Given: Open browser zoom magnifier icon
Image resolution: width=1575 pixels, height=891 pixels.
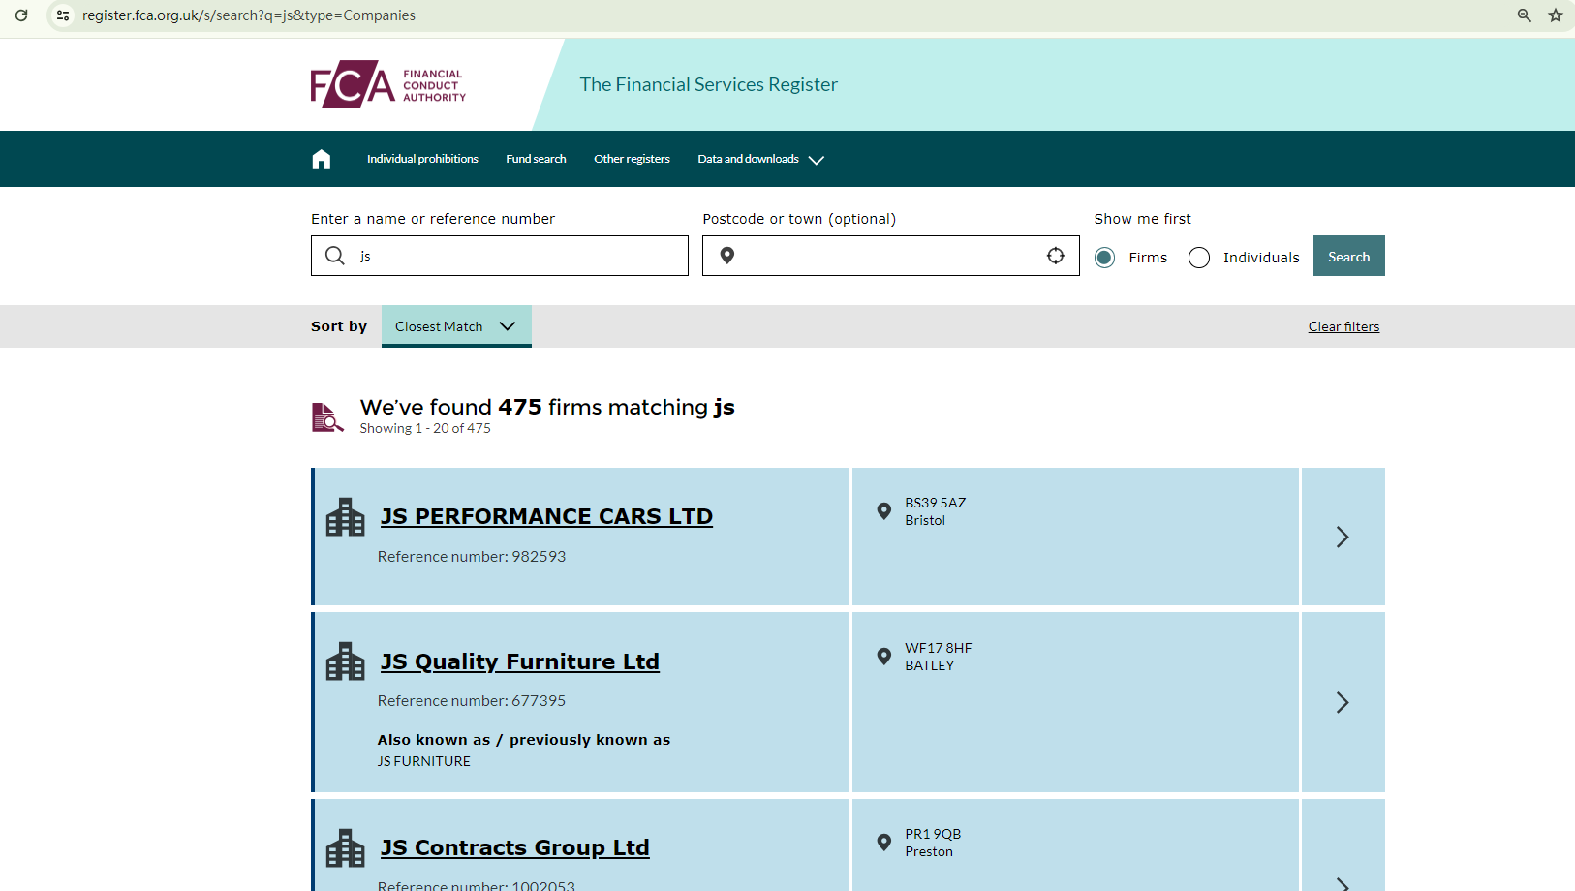Looking at the screenshot, I should pyautogui.click(x=1524, y=15).
